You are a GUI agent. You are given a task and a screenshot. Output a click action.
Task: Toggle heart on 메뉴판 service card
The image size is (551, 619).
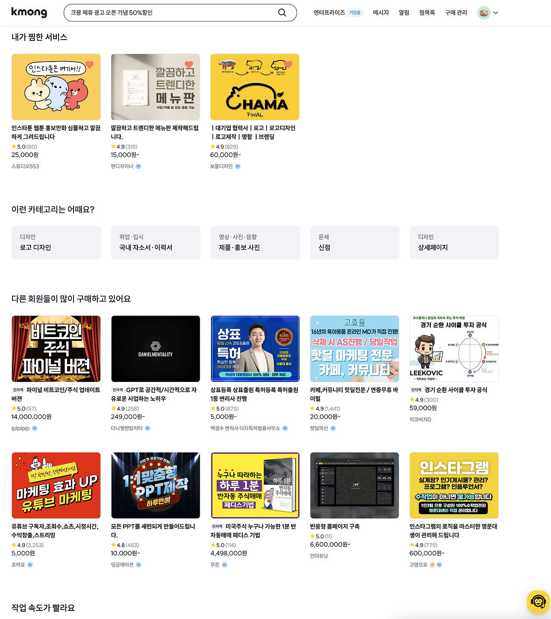pyautogui.click(x=189, y=65)
